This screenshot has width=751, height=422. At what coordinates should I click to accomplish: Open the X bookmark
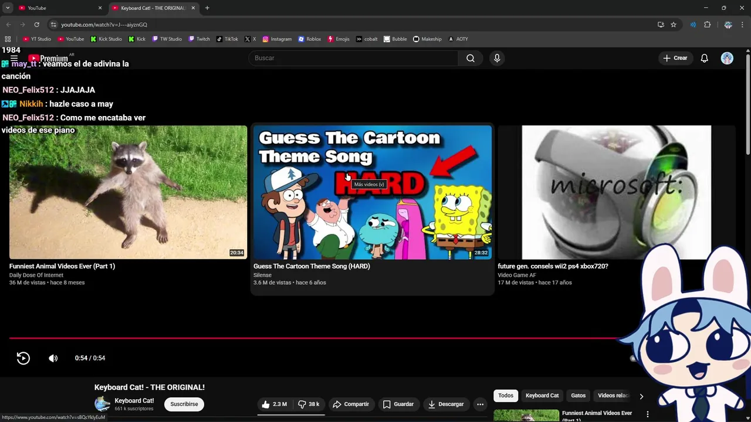coord(251,39)
